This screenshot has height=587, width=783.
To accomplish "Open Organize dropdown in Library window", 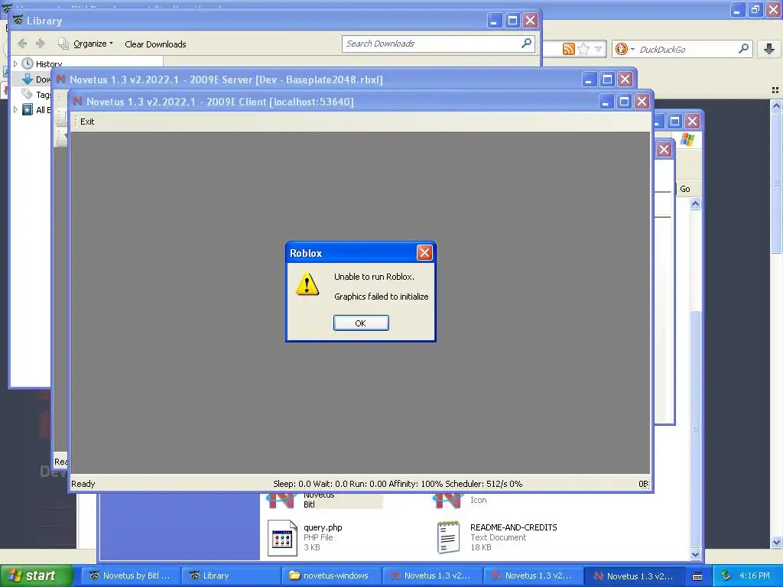I will 93,44.
